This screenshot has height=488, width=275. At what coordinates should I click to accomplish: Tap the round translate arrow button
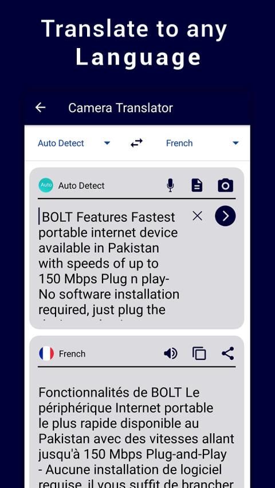click(x=225, y=216)
